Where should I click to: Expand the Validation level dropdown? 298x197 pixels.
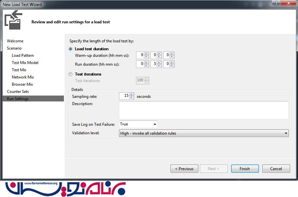point(286,133)
